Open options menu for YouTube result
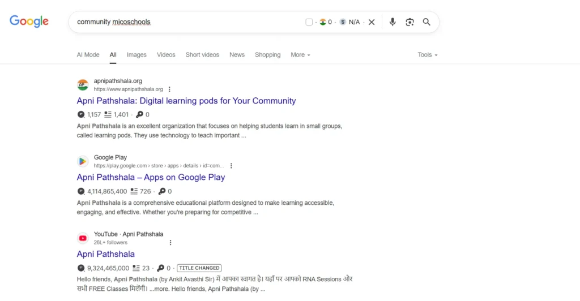This screenshot has height=301, width=580. click(170, 243)
